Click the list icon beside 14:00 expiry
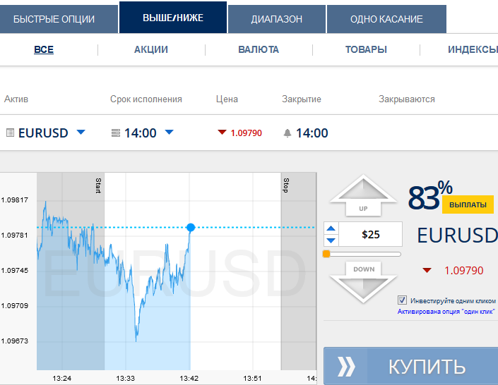Screen dimensions: 498x385 click(x=116, y=133)
